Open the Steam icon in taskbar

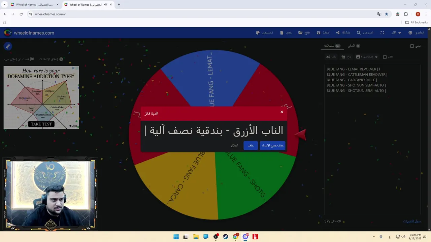point(226,237)
